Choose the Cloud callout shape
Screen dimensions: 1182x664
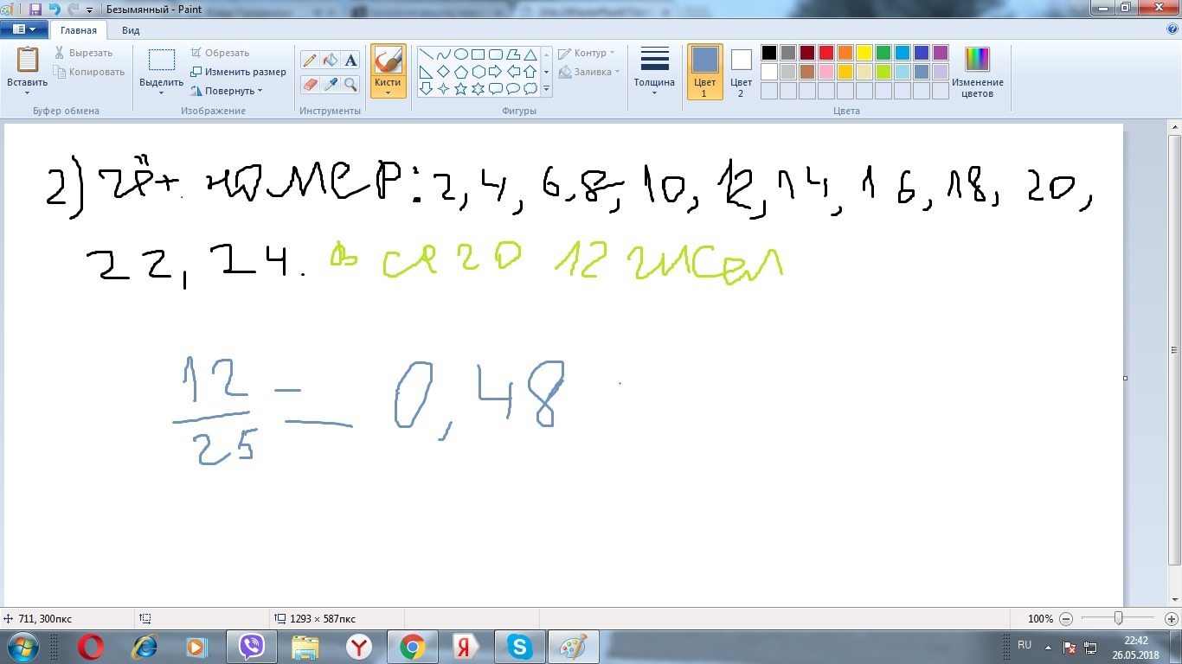coord(530,88)
